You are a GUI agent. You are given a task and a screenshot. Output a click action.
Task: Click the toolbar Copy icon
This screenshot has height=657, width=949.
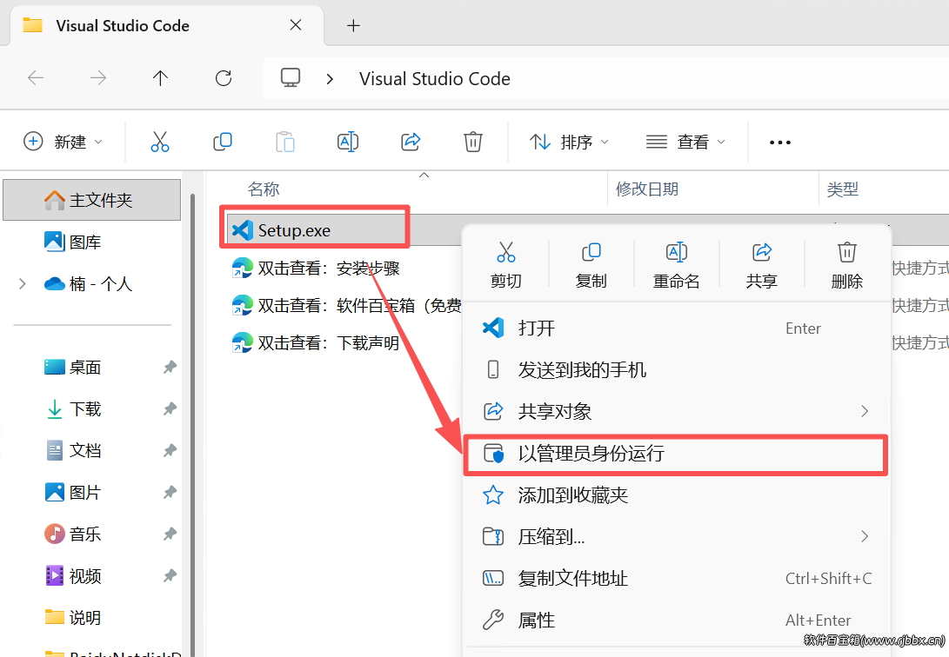(223, 142)
